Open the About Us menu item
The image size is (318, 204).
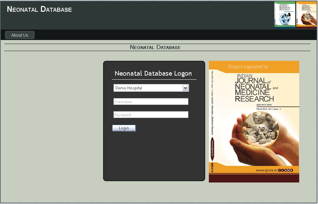click(x=20, y=35)
